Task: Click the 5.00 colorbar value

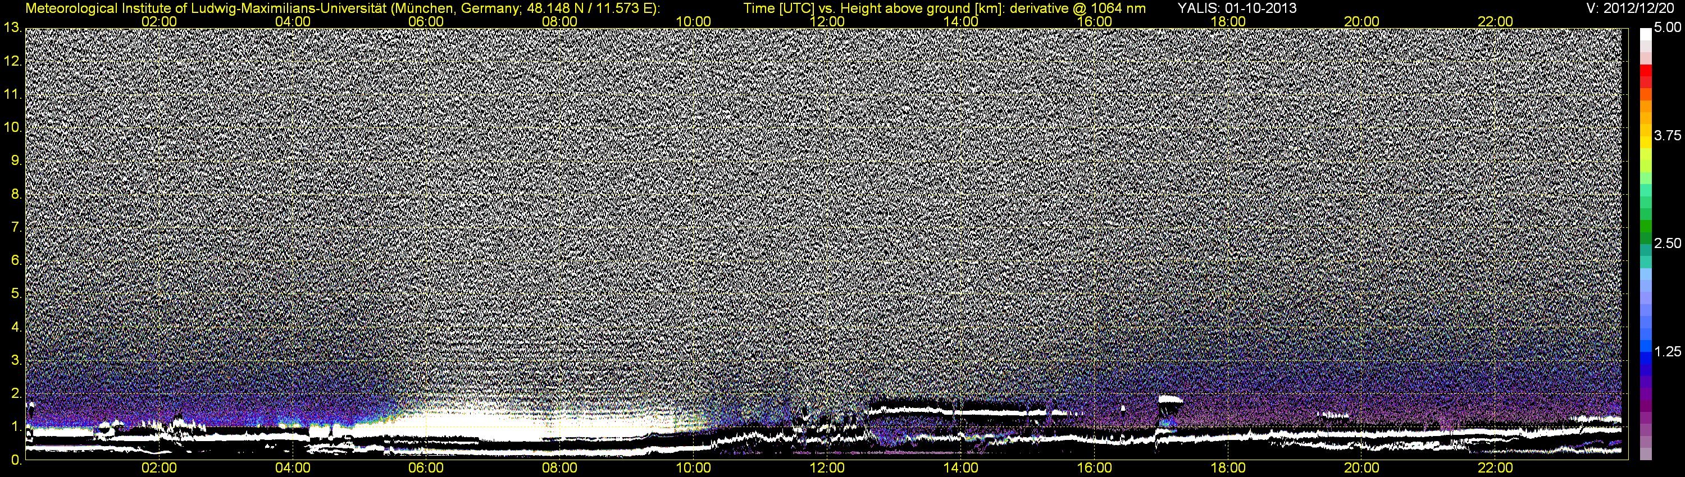Action: [1668, 27]
